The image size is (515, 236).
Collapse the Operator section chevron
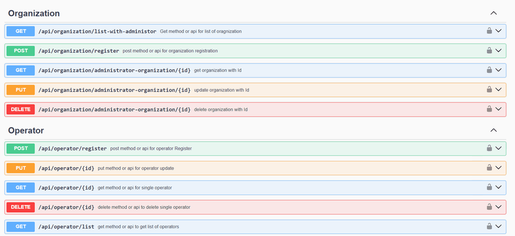(493, 130)
